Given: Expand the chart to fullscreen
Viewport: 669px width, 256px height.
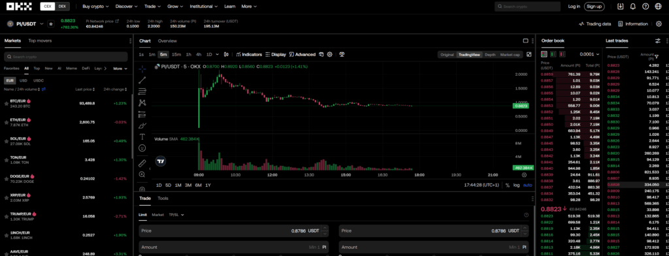Looking at the screenshot, I should pyautogui.click(x=529, y=55).
